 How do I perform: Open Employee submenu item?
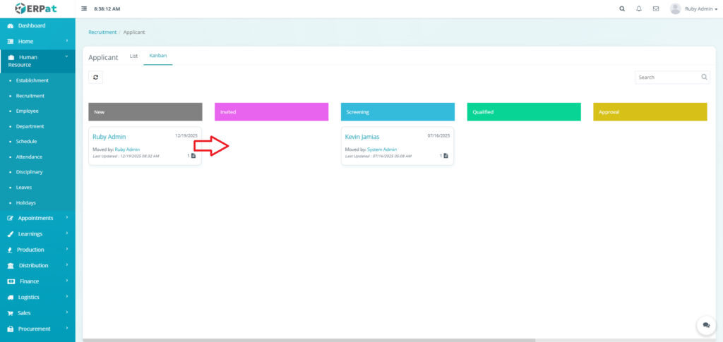pyautogui.click(x=28, y=111)
